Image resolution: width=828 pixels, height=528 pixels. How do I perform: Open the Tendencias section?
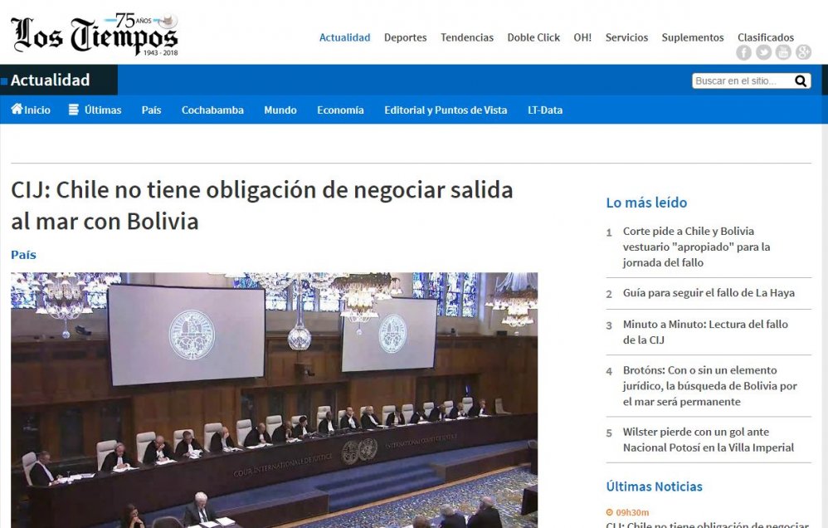tap(466, 37)
